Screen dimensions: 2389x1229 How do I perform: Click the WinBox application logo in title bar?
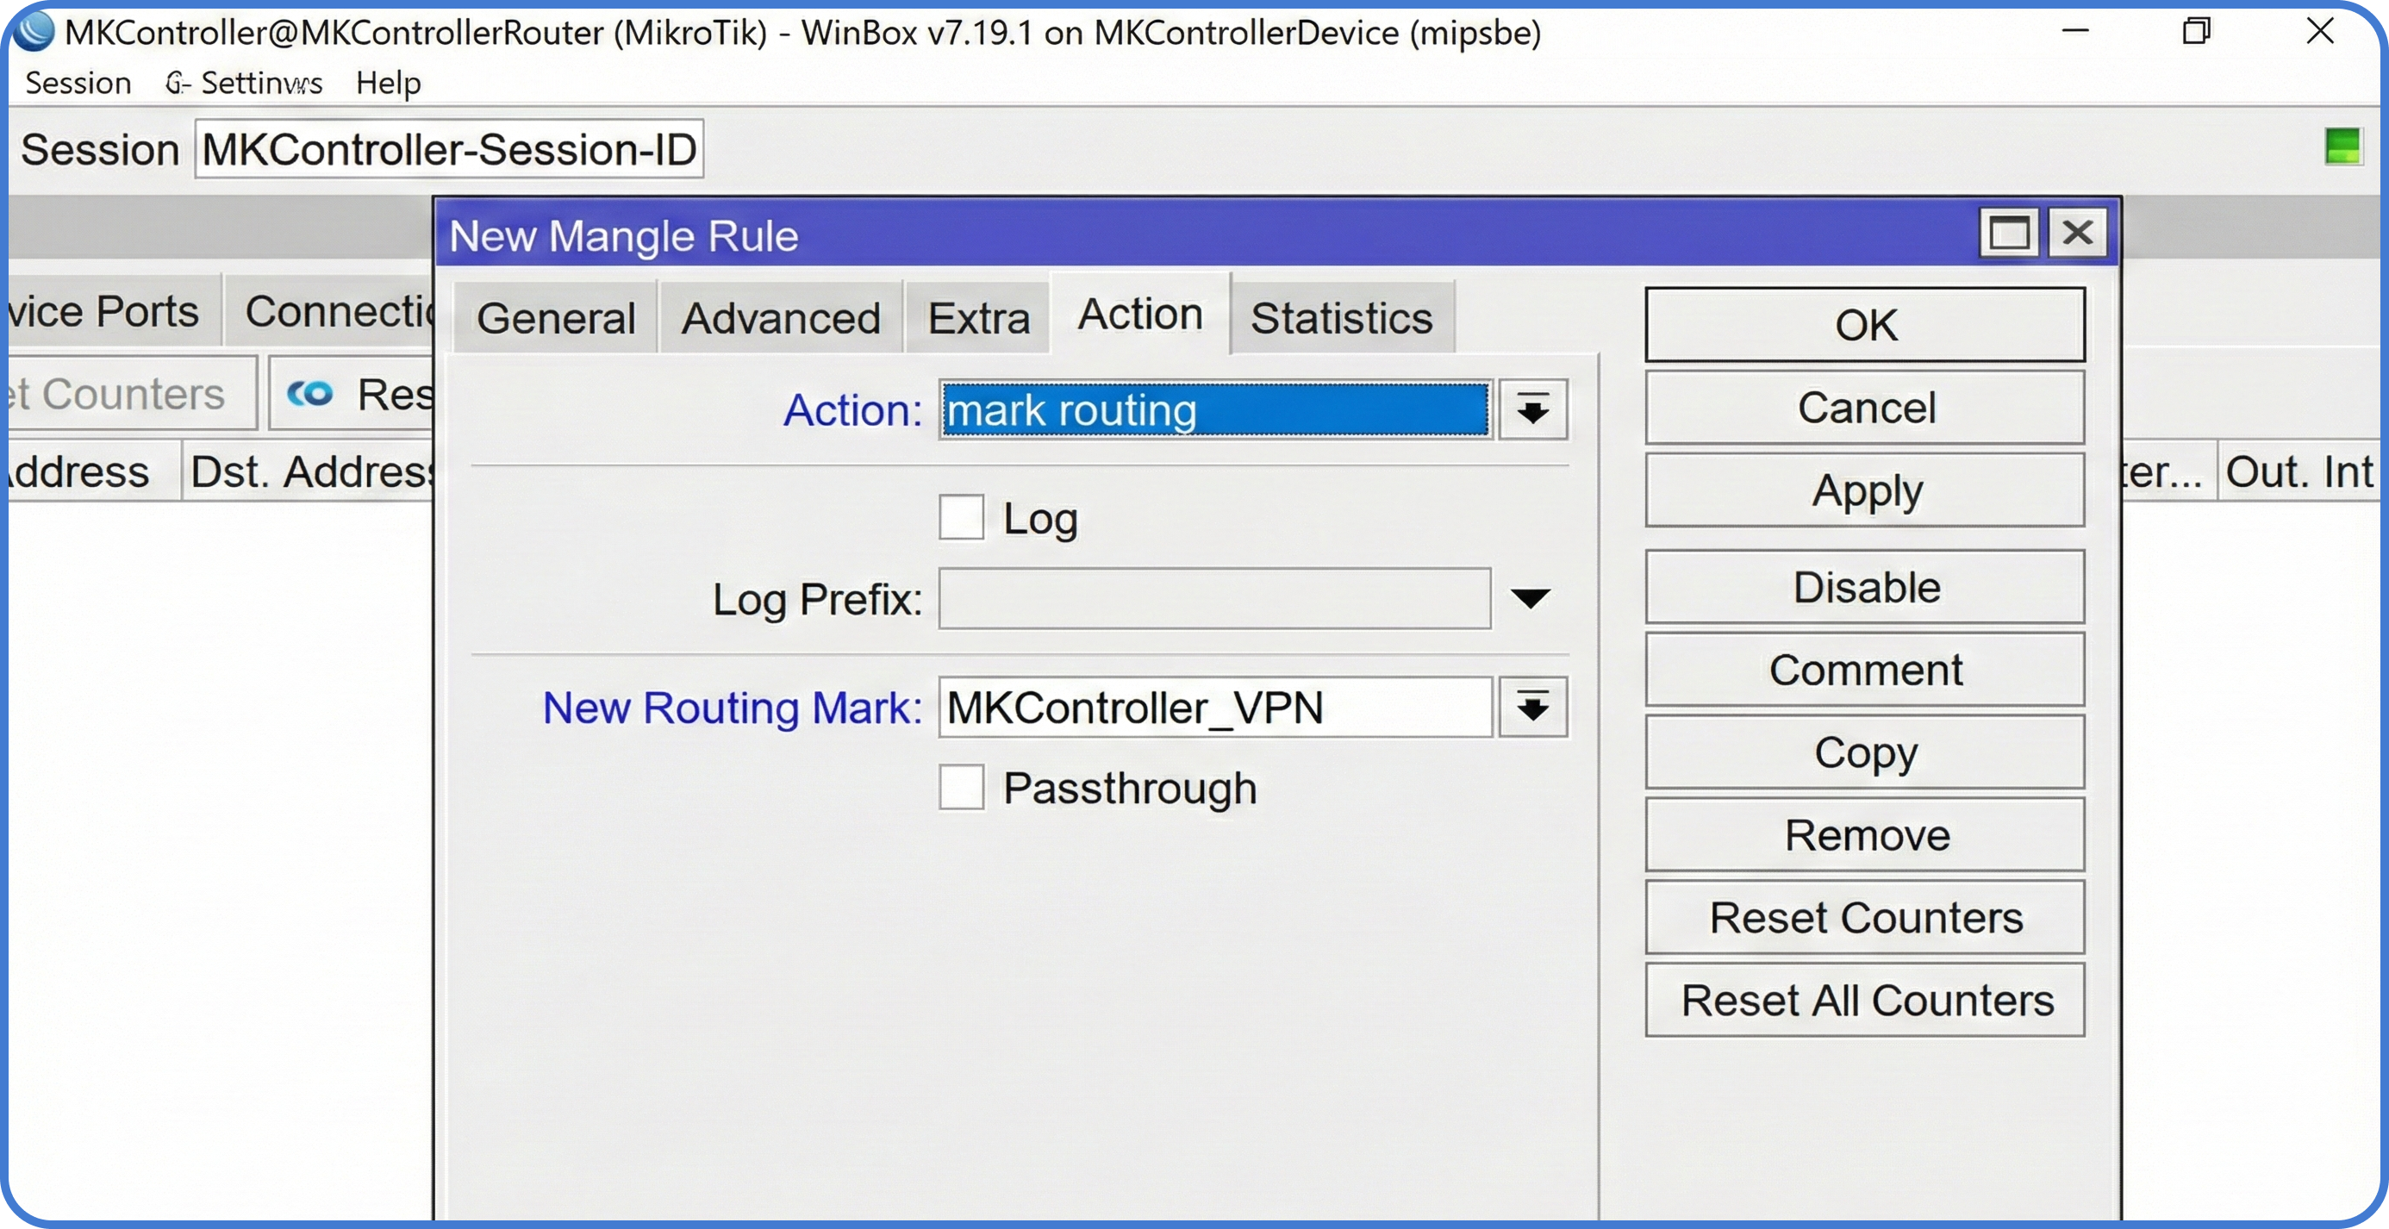click(x=34, y=32)
